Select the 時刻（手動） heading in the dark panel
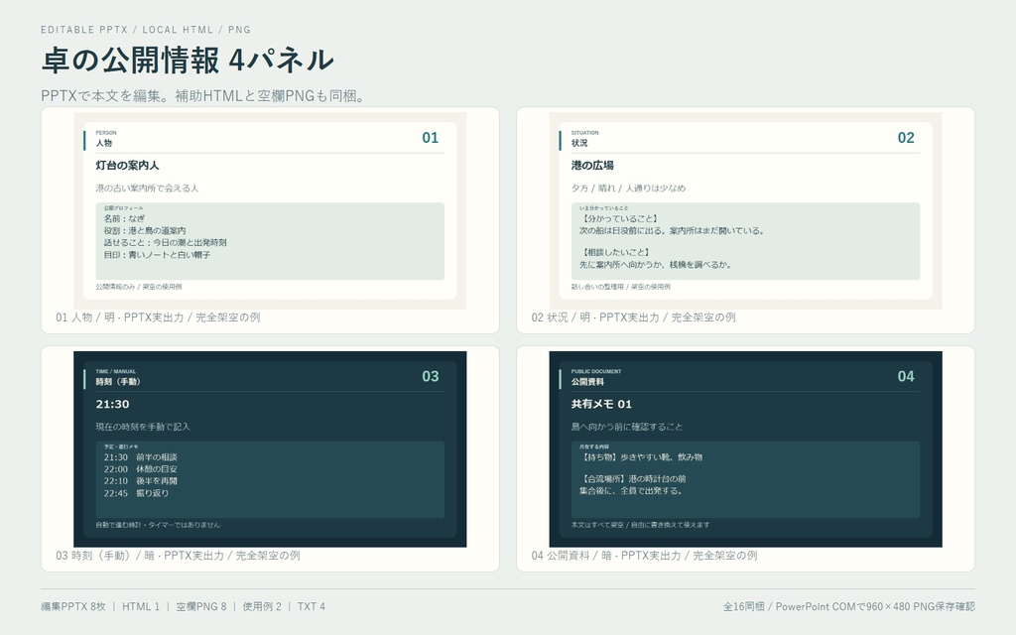The height and width of the screenshot is (635, 1016). pyautogui.click(x=118, y=382)
